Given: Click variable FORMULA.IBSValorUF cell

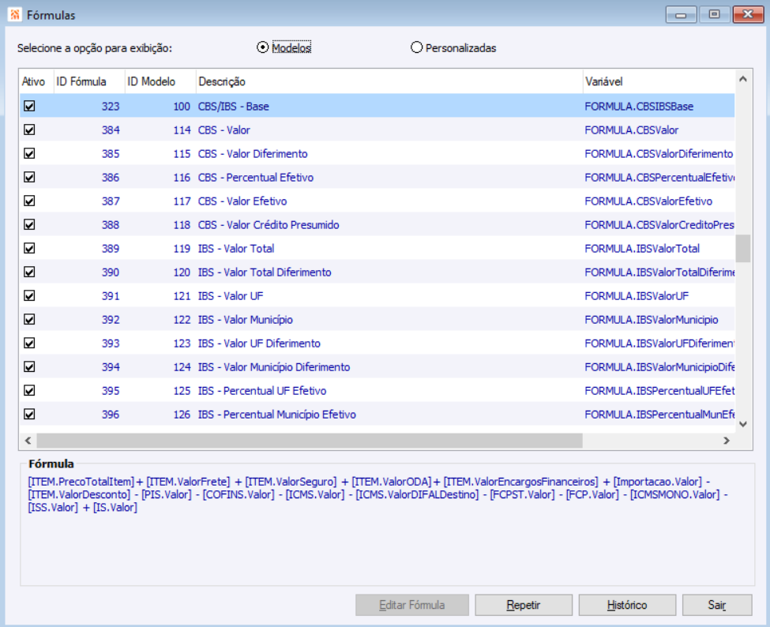Looking at the screenshot, I should click(x=659, y=295).
